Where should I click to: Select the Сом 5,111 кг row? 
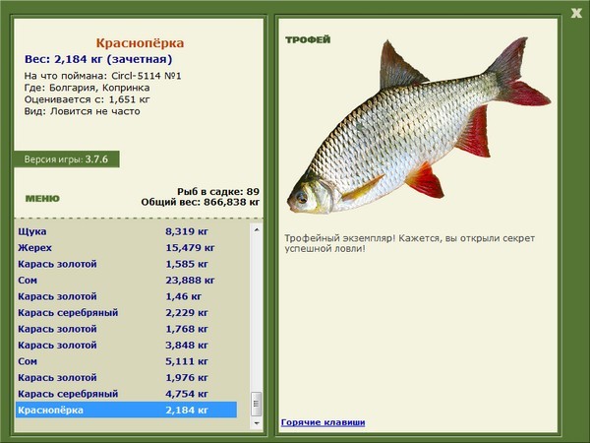[x=126, y=361]
